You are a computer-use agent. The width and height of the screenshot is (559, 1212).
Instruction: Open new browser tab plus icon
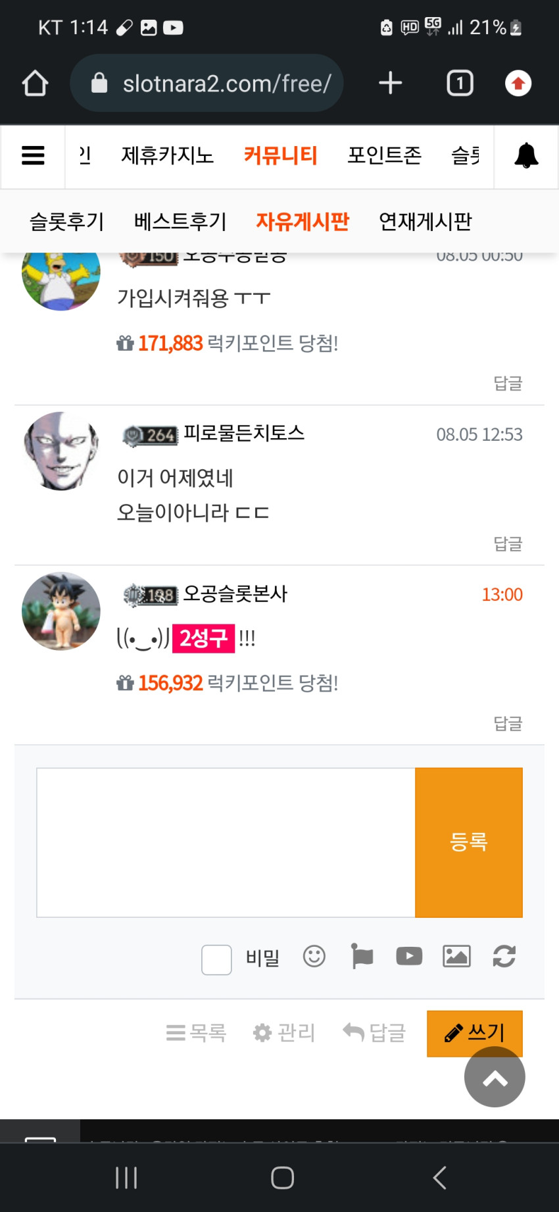pos(391,83)
